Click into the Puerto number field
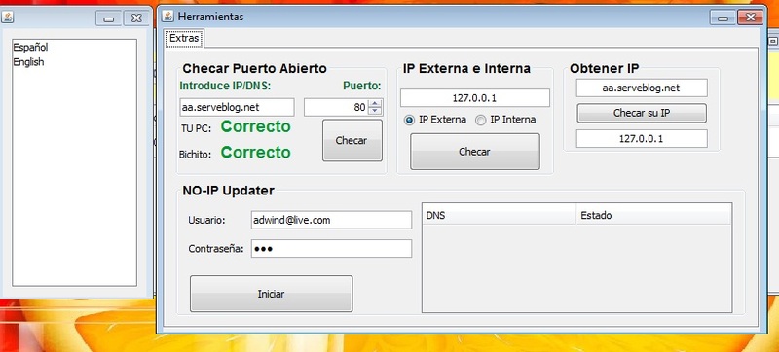Screen dimensions: 779x352 click(x=336, y=107)
